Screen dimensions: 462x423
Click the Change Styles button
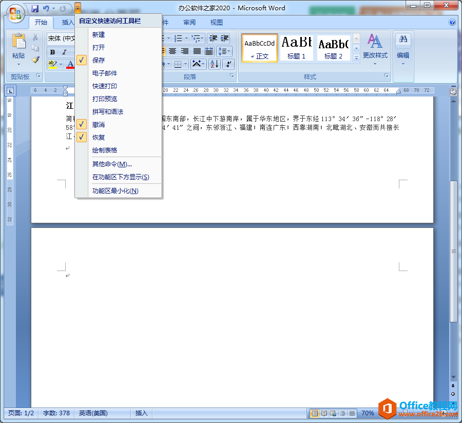coord(375,49)
